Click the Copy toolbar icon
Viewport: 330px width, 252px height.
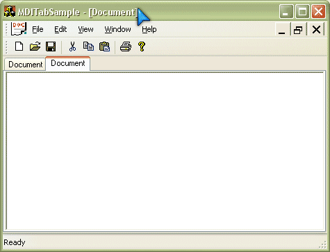click(88, 47)
